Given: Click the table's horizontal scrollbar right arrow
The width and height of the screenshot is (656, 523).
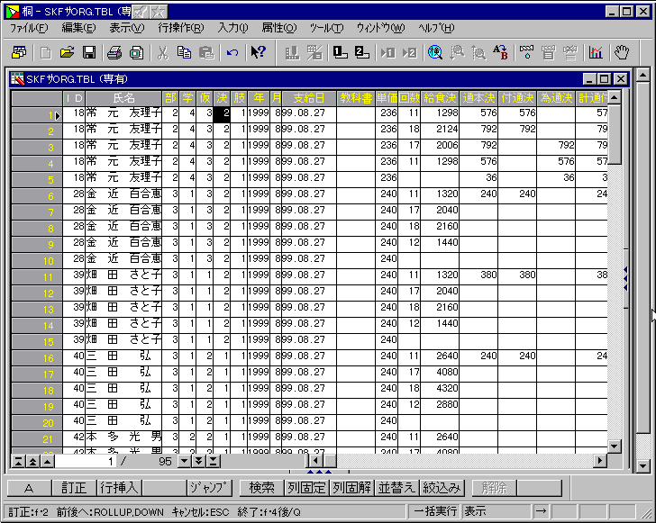Looking at the screenshot, I should [x=600, y=461].
